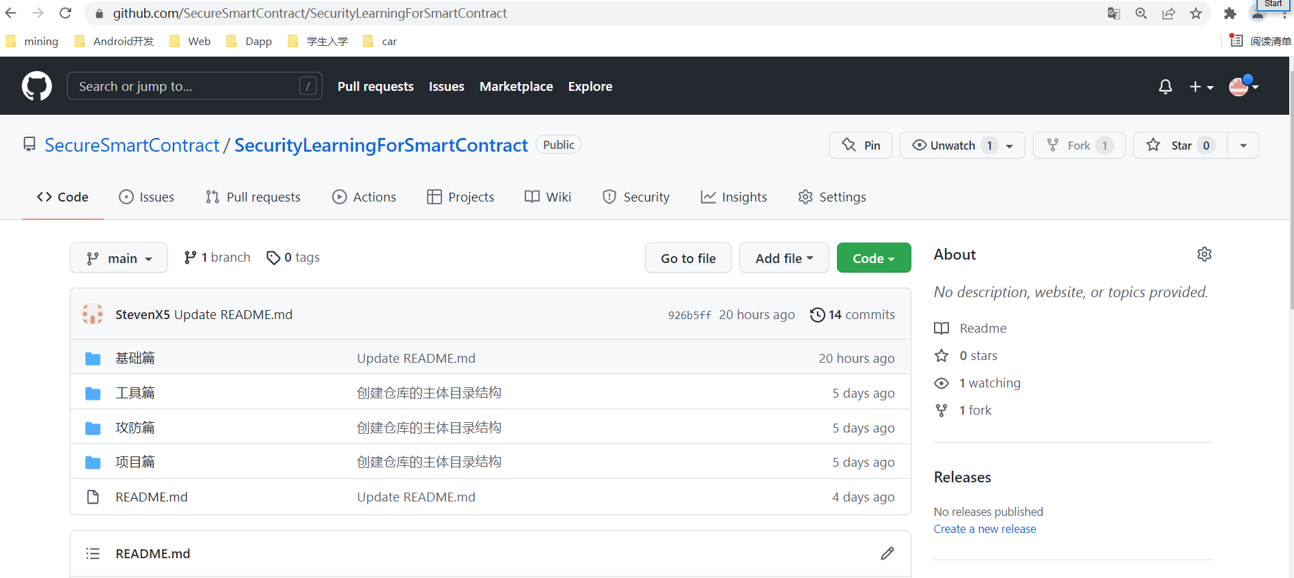View 1 watching watchers
Viewport: 1294px width, 578px height.
click(x=978, y=383)
